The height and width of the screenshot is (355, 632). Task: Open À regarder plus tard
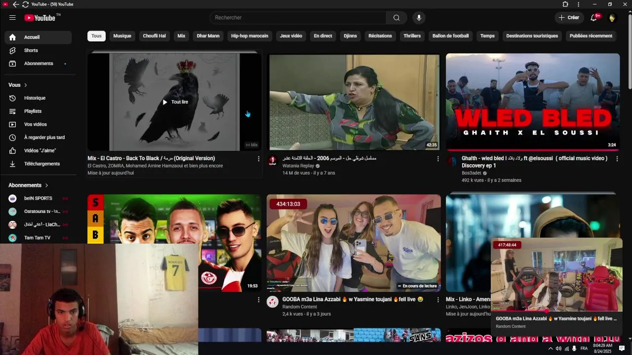(38, 138)
